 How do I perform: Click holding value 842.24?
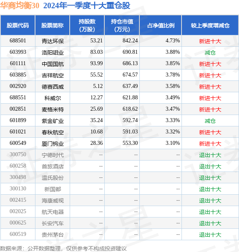click(130, 41)
